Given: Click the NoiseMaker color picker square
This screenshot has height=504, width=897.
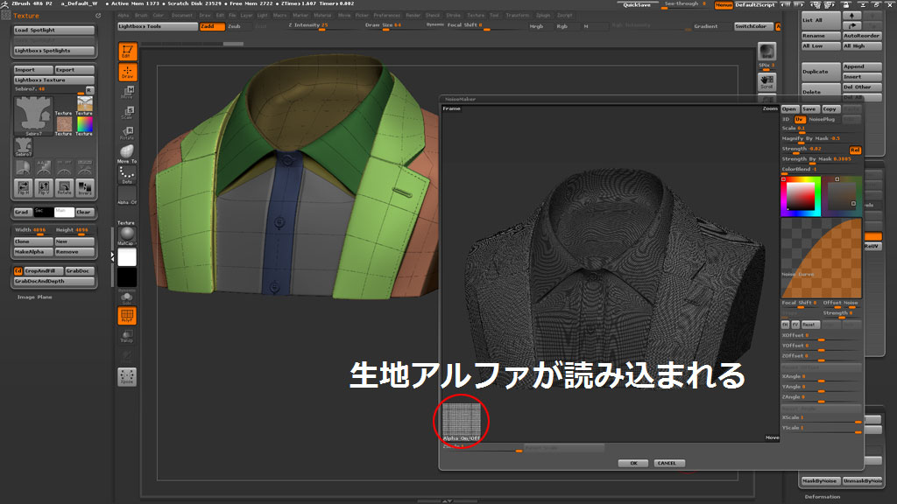Looking at the screenshot, I should tap(801, 196).
